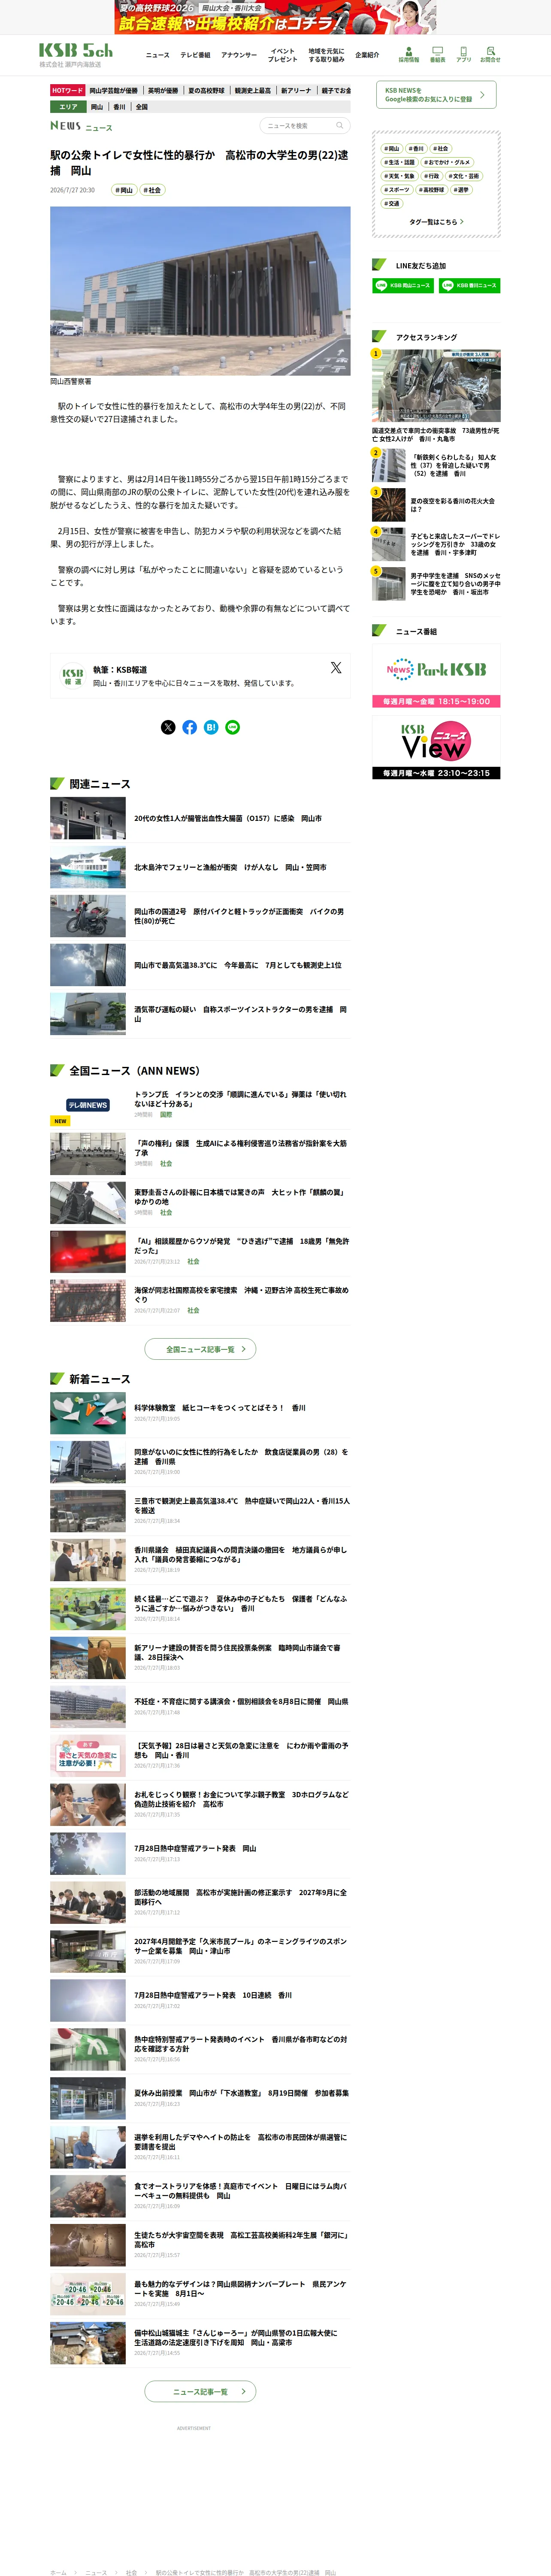Screen dimensions: 551x2576
Task: Click the テレ朝NEWS logo
Action: tap(88, 1105)
